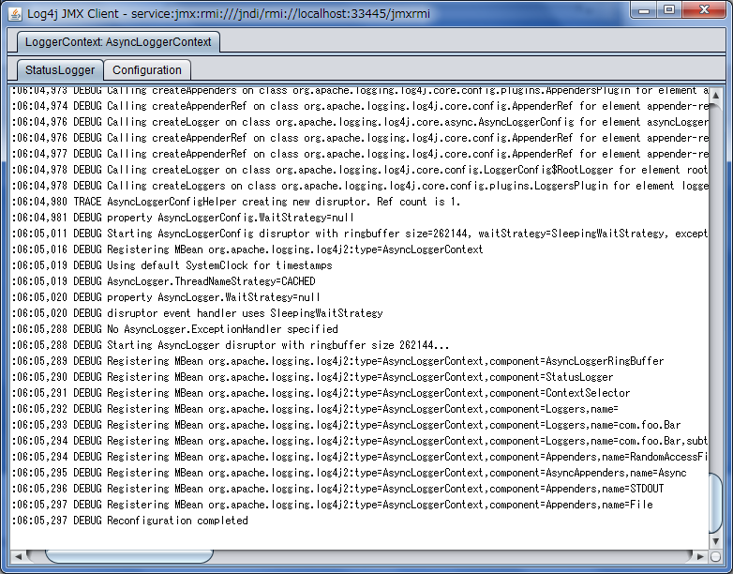Minimize the Log4j JMX Client window
This screenshot has width=733, height=574.
pyautogui.click(x=643, y=9)
